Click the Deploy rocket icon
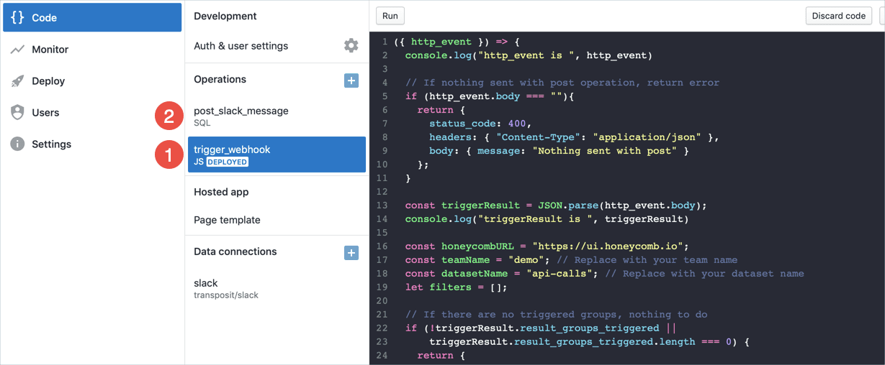The width and height of the screenshot is (885, 365). tap(17, 81)
